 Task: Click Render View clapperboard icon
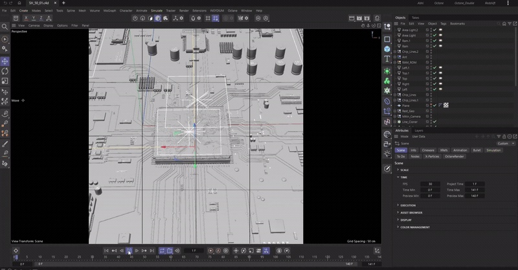click(x=352, y=18)
